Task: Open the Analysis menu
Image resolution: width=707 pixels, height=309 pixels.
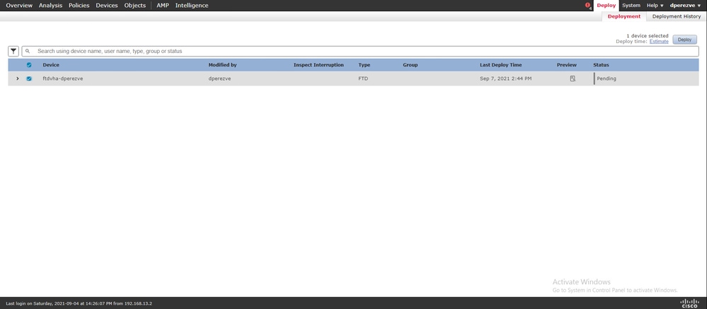Action: 50,6
